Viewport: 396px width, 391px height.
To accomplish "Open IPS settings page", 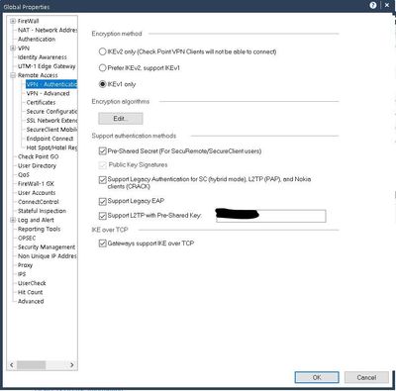I will click(x=22, y=274).
